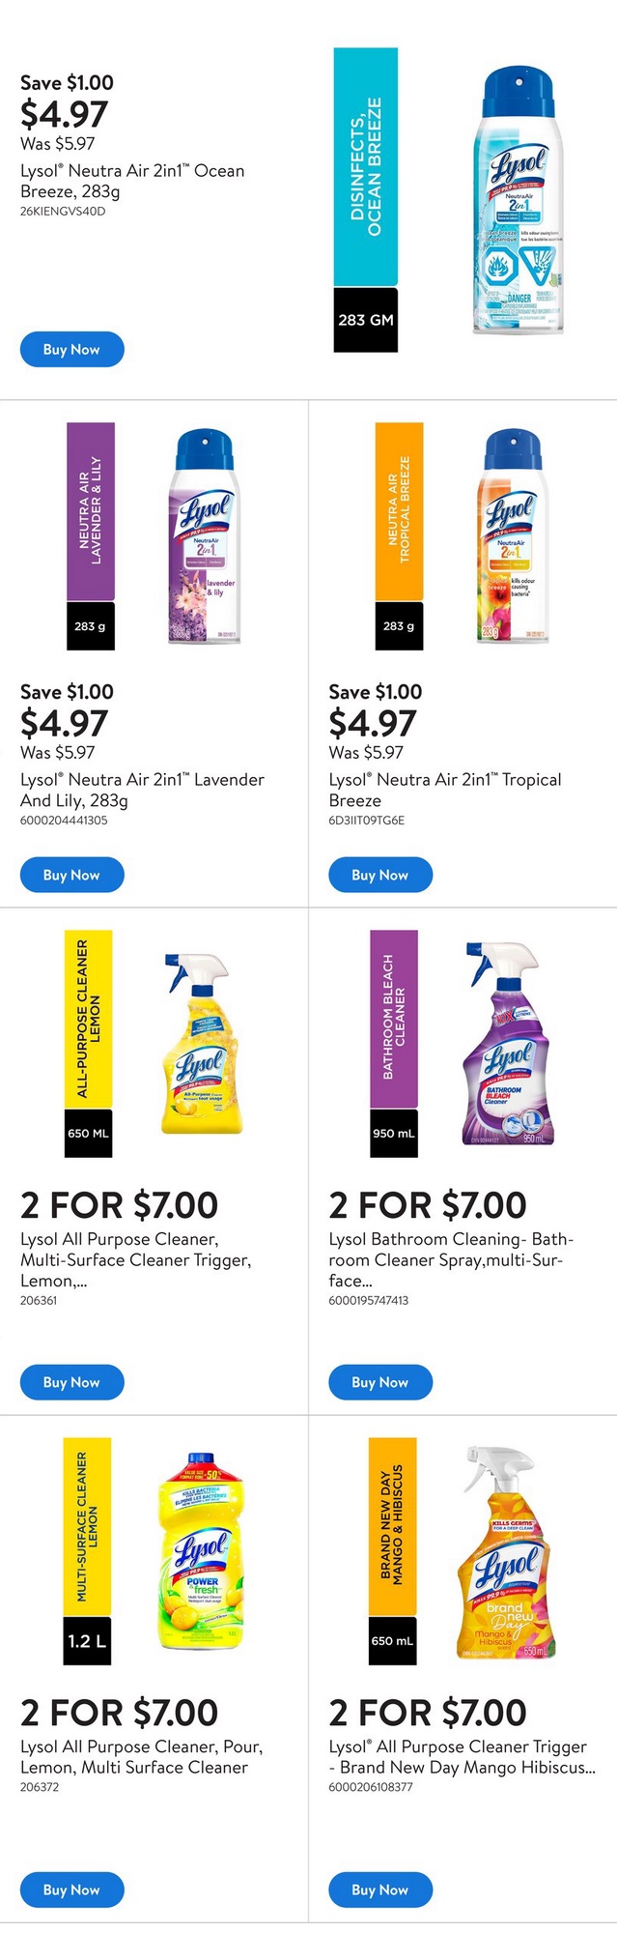Open the Brand New Day bottle image
The width and height of the screenshot is (617, 1933).
click(508, 1552)
